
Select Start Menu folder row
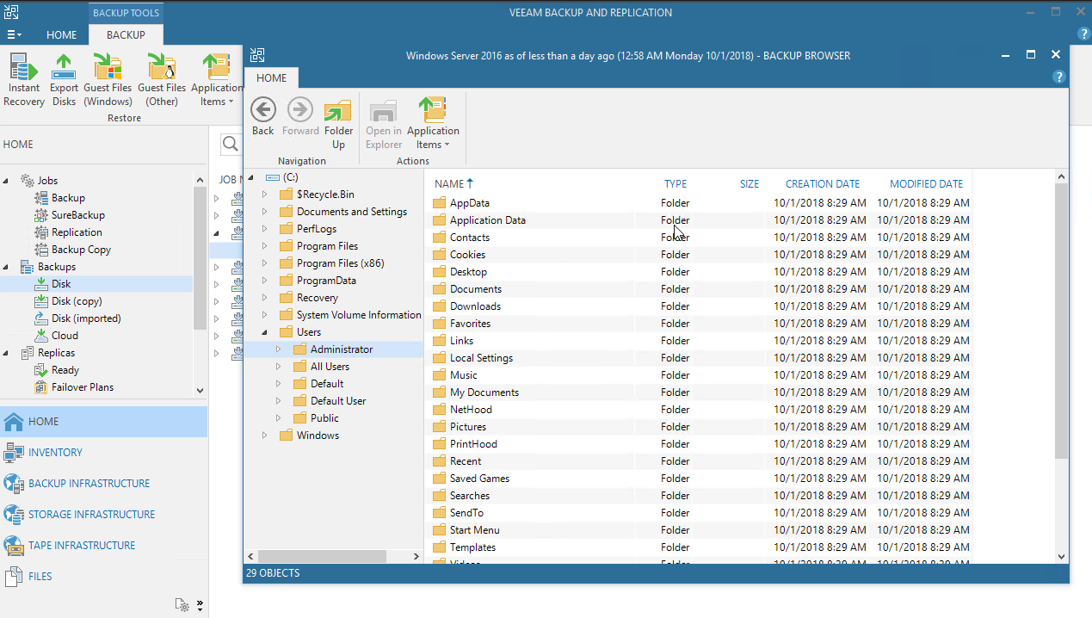pyautogui.click(x=700, y=530)
